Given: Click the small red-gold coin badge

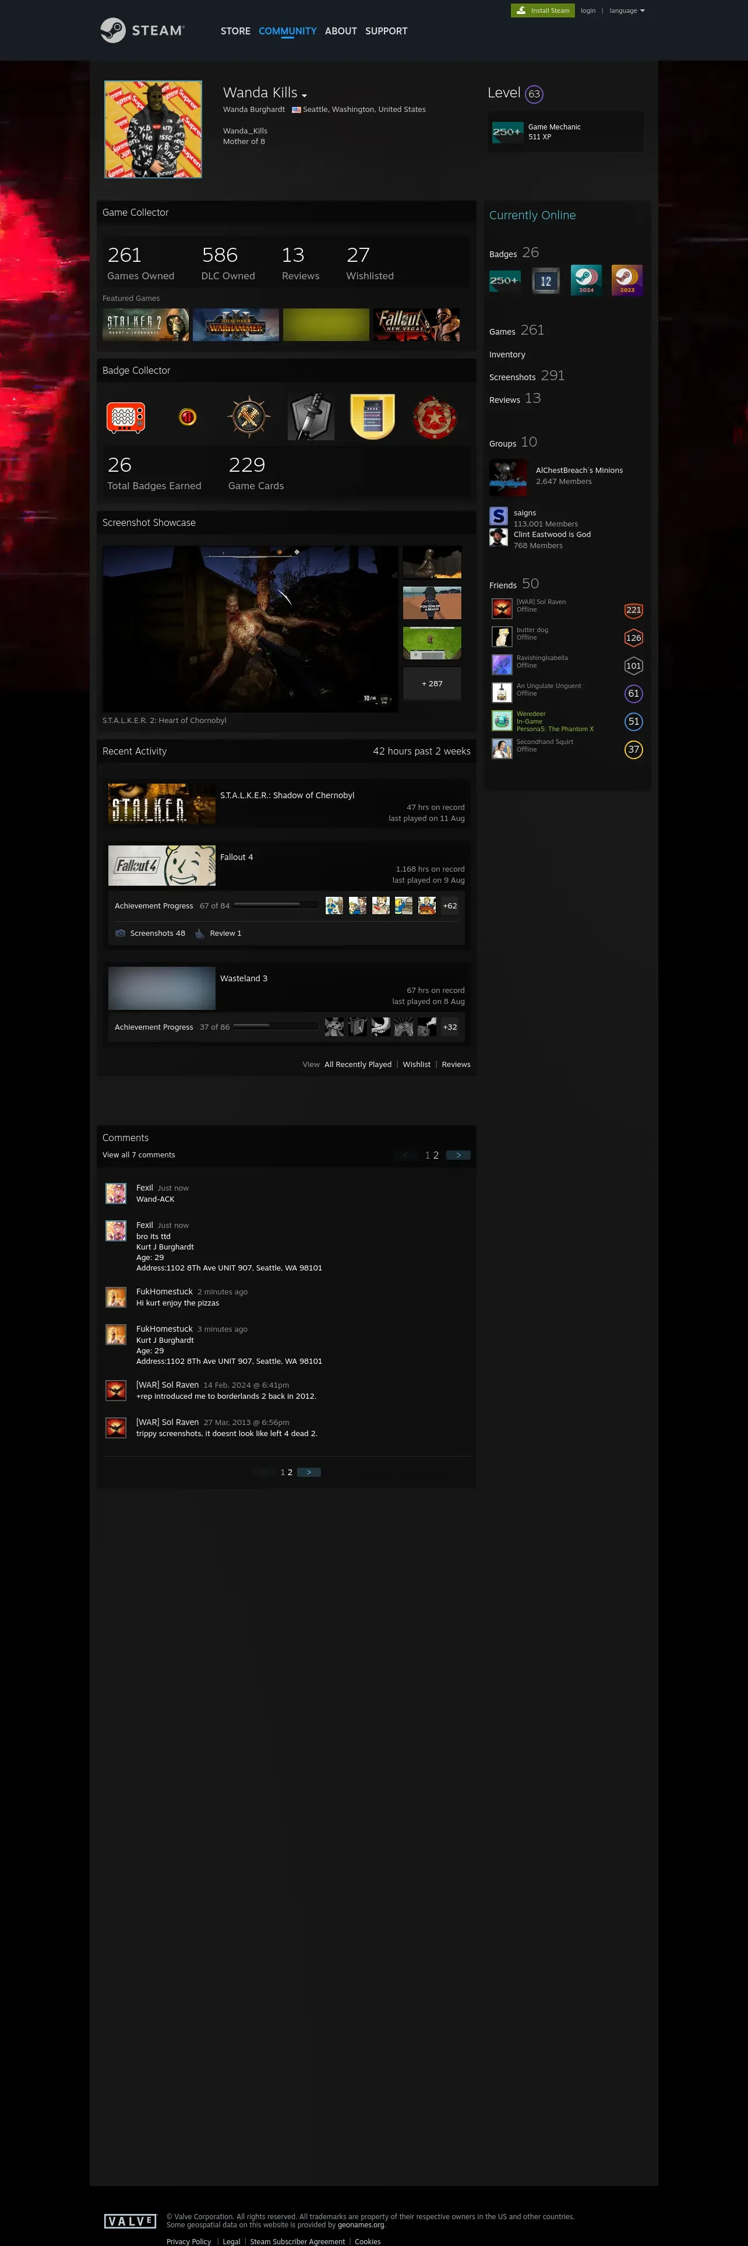Looking at the screenshot, I should click(x=187, y=417).
